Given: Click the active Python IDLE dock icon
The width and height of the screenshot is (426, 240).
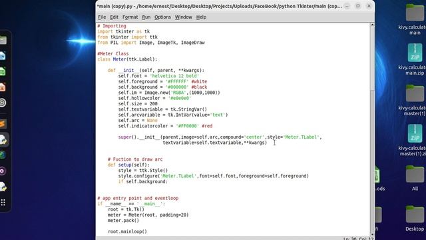Looking at the screenshot, I should (3, 139).
